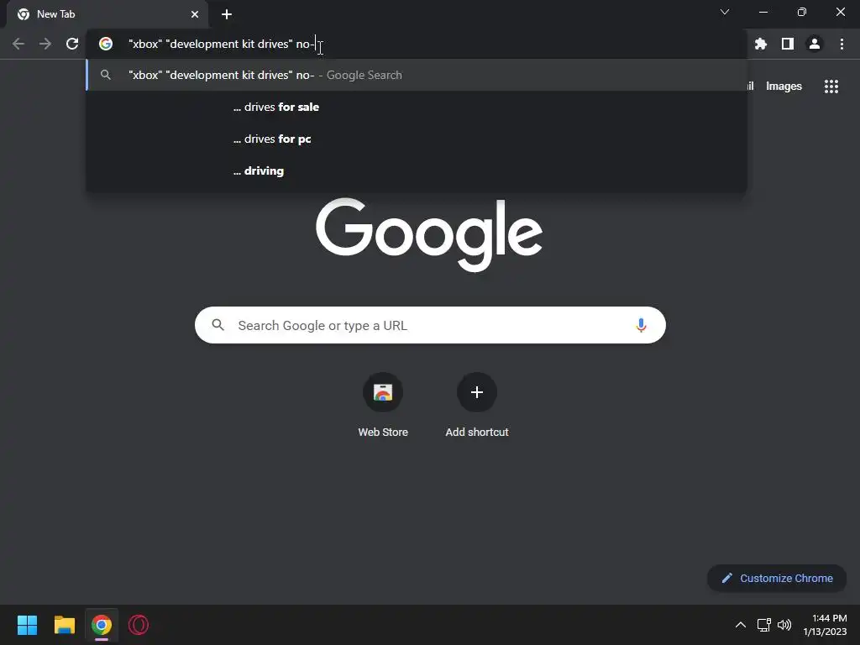This screenshot has height=645, width=860.
Task: Start voice search with the microphone icon
Action: [641, 325]
